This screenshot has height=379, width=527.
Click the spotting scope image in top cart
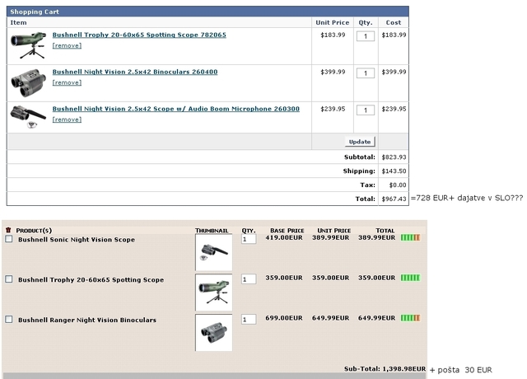tap(28, 45)
